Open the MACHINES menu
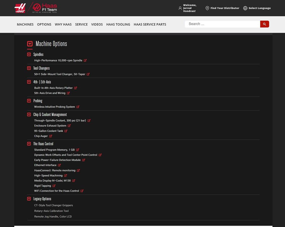The width and height of the screenshot is (285, 227). coord(25,24)
